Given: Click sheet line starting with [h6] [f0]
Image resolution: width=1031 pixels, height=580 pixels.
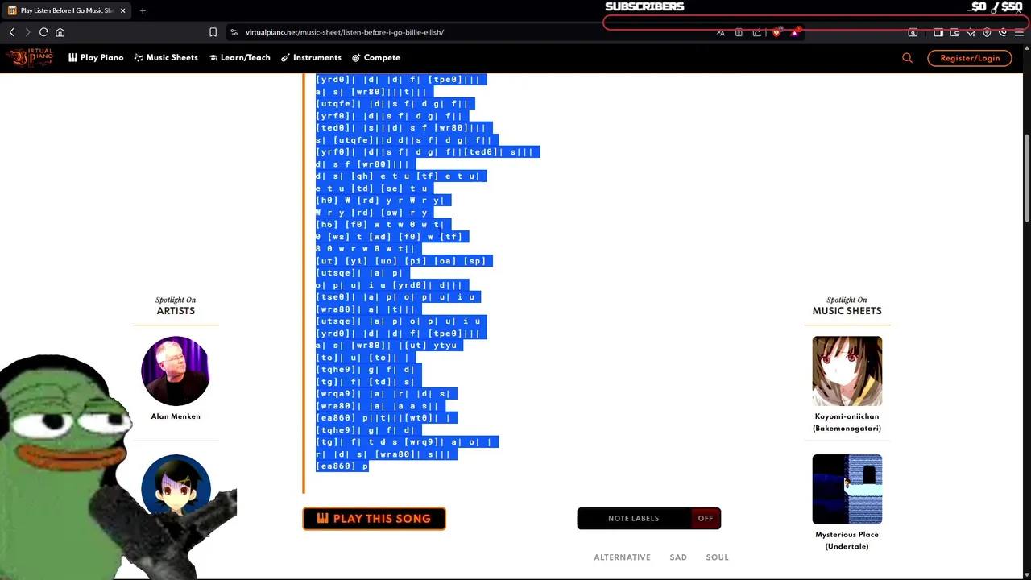Looking at the screenshot, I should (x=383, y=225).
